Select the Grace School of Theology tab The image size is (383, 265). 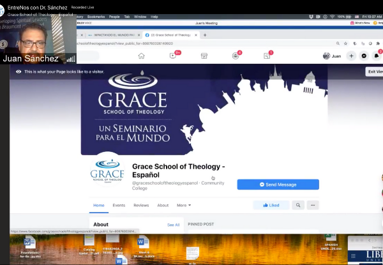171,35
